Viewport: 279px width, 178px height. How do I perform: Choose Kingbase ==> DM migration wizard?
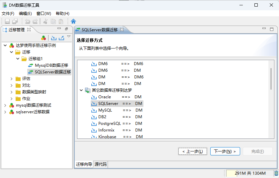click(117, 136)
